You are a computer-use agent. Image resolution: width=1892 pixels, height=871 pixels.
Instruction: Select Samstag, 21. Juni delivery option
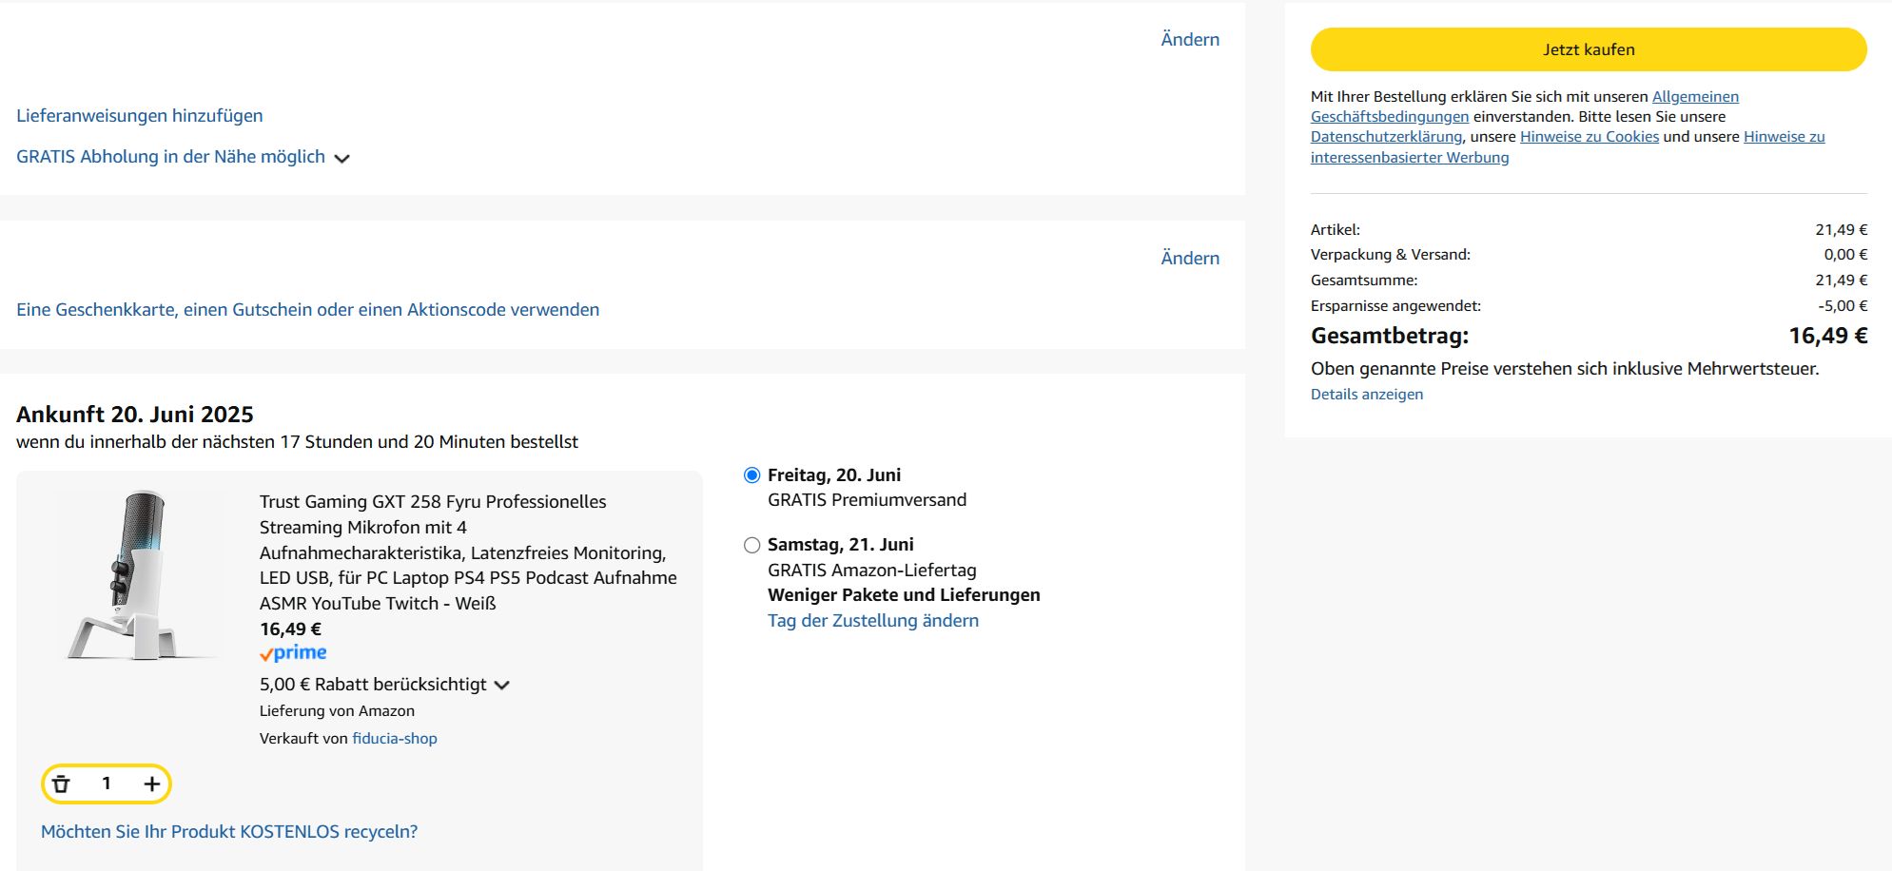(751, 546)
